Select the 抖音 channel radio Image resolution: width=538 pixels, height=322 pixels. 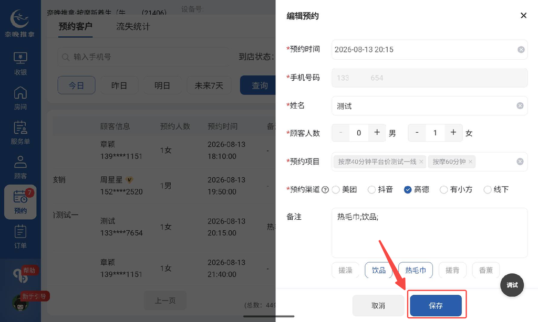click(x=371, y=190)
